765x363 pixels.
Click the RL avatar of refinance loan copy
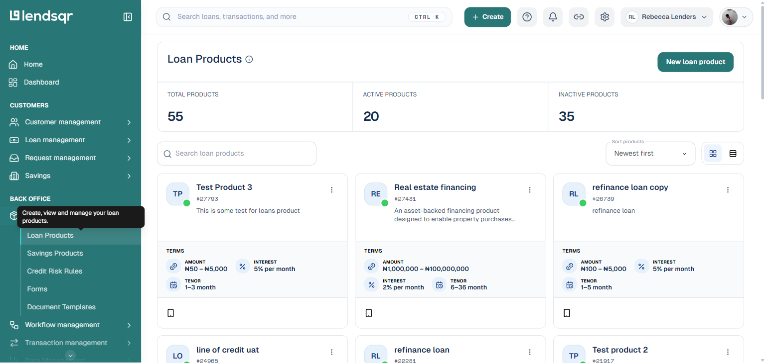[x=574, y=194]
